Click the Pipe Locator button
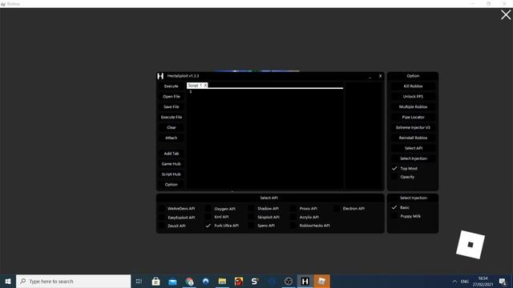This screenshot has width=513, height=288. (413, 118)
